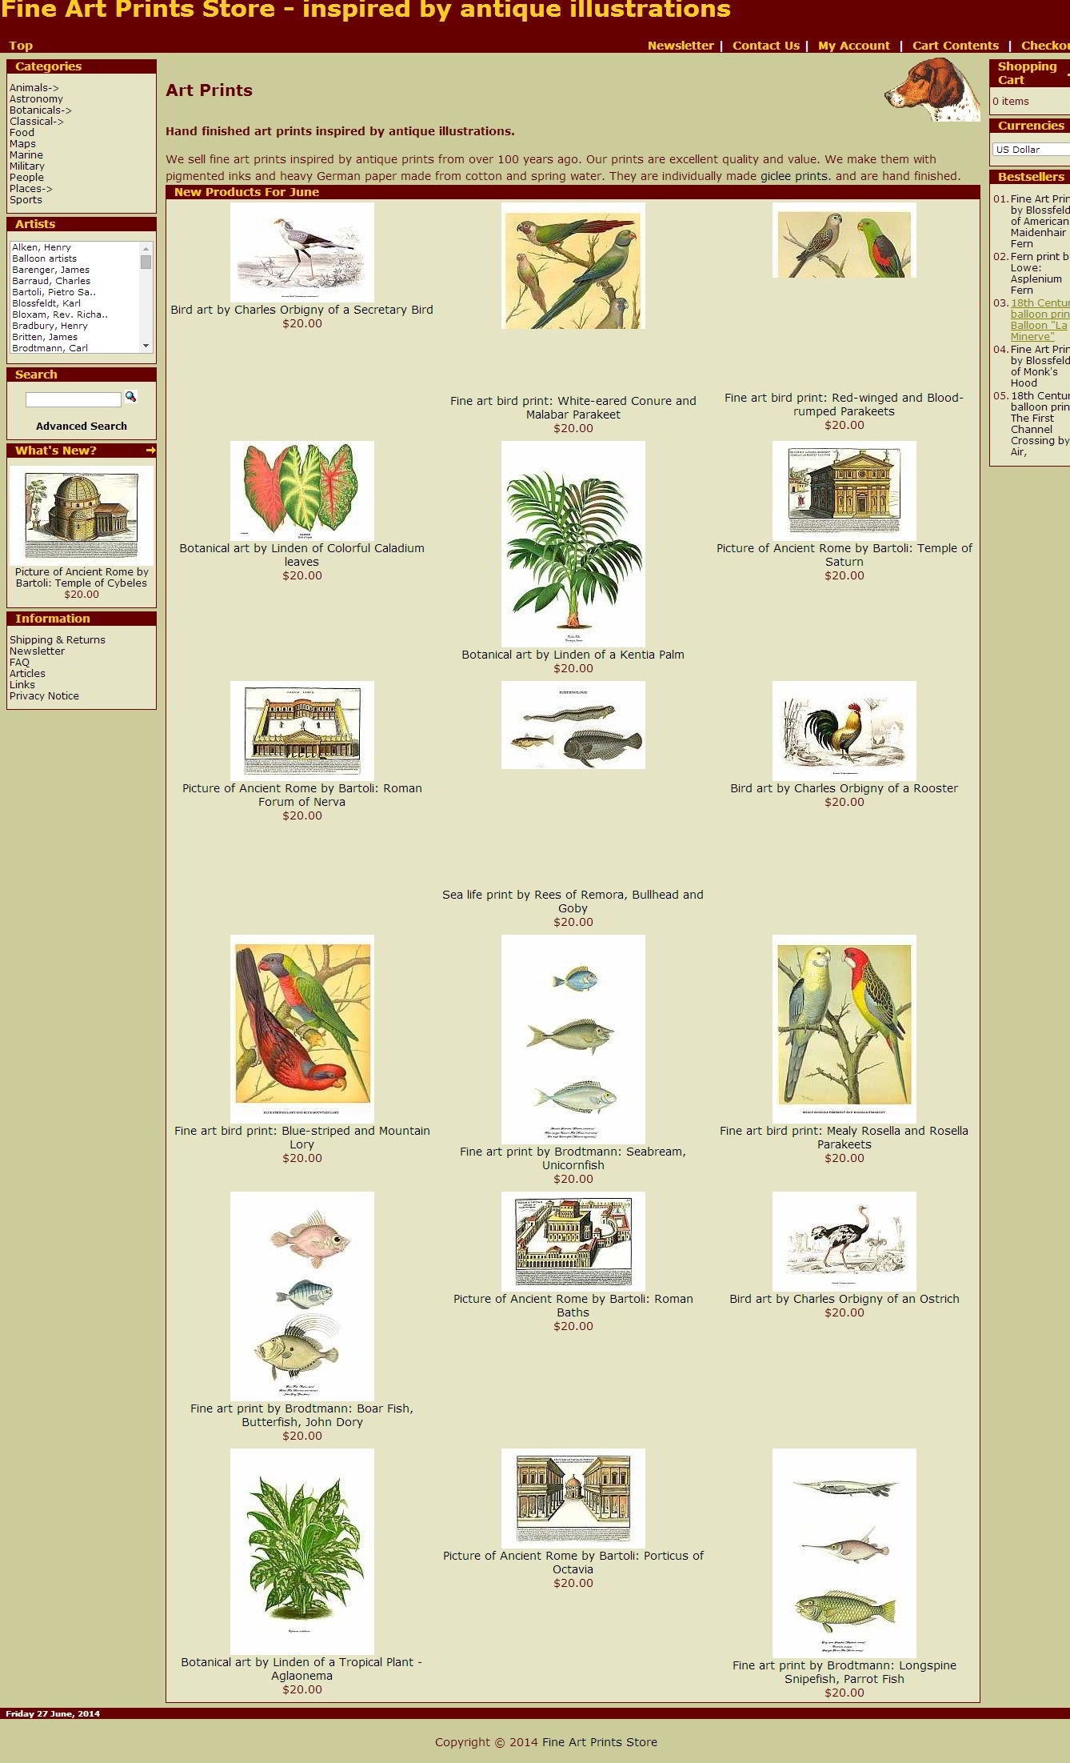Open the Currencies US Dollar dropdown
Image resolution: width=1070 pixels, height=1763 pixels.
tap(1030, 150)
